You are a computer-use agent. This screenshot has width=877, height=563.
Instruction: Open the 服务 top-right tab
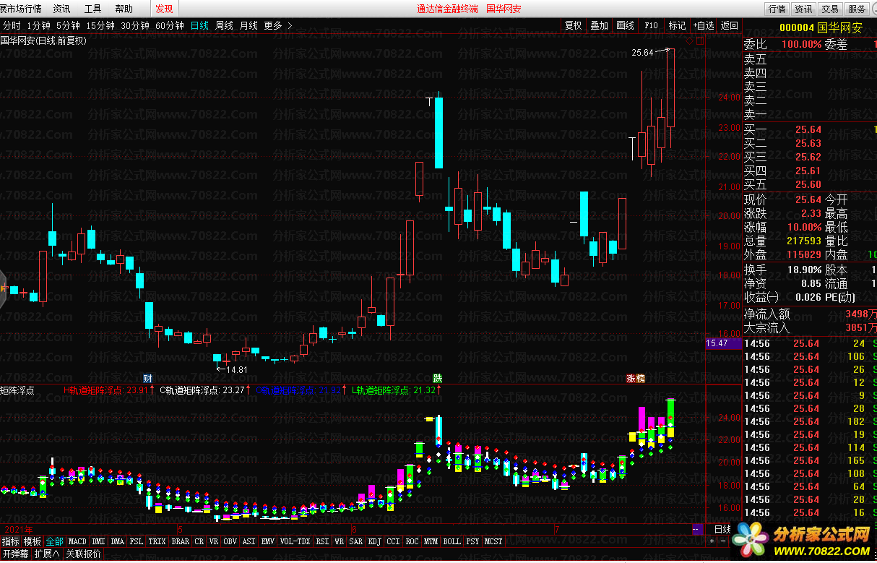coord(857,9)
